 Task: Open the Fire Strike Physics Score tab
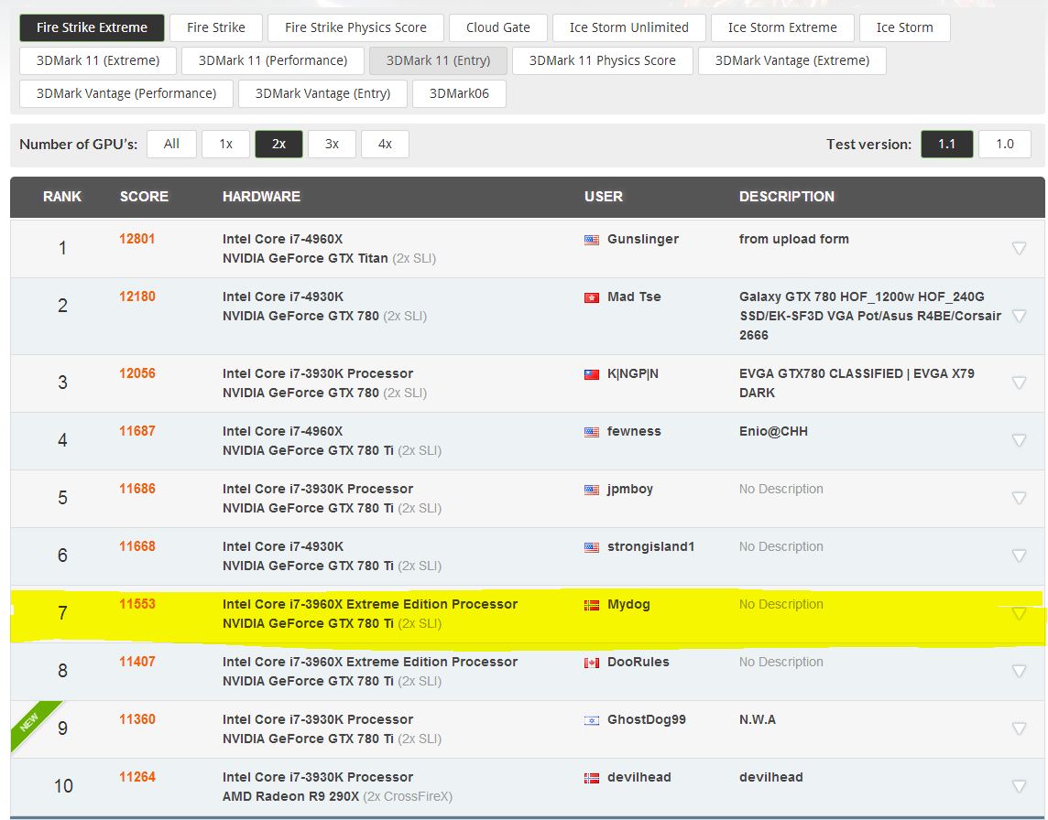pyautogui.click(x=355, y=27)
